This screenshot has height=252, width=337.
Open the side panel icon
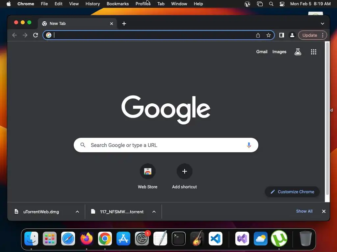pyautogui.click(x=282, y=35)
